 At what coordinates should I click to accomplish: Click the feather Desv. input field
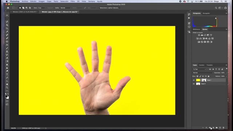click(x=41, y=8)
